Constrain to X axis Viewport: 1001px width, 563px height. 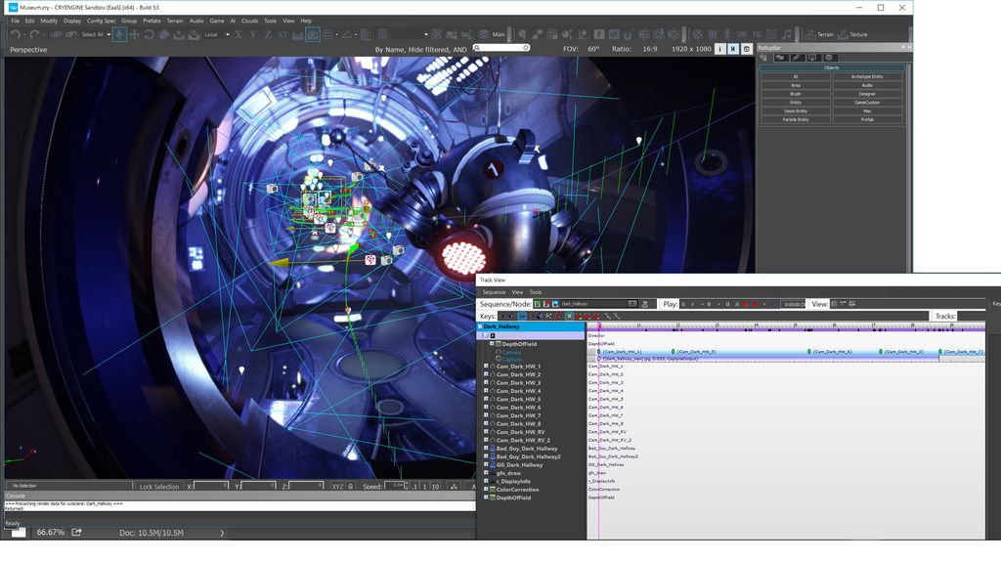[238, 34]
